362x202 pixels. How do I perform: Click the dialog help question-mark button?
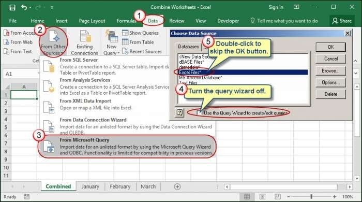point(179,112)
